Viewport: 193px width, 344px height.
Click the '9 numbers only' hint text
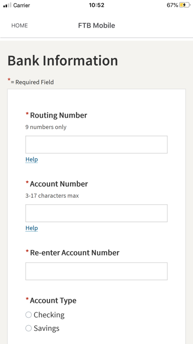(46, 127)
